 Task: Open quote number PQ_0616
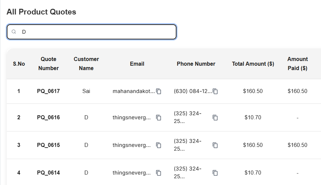[49, 117]
